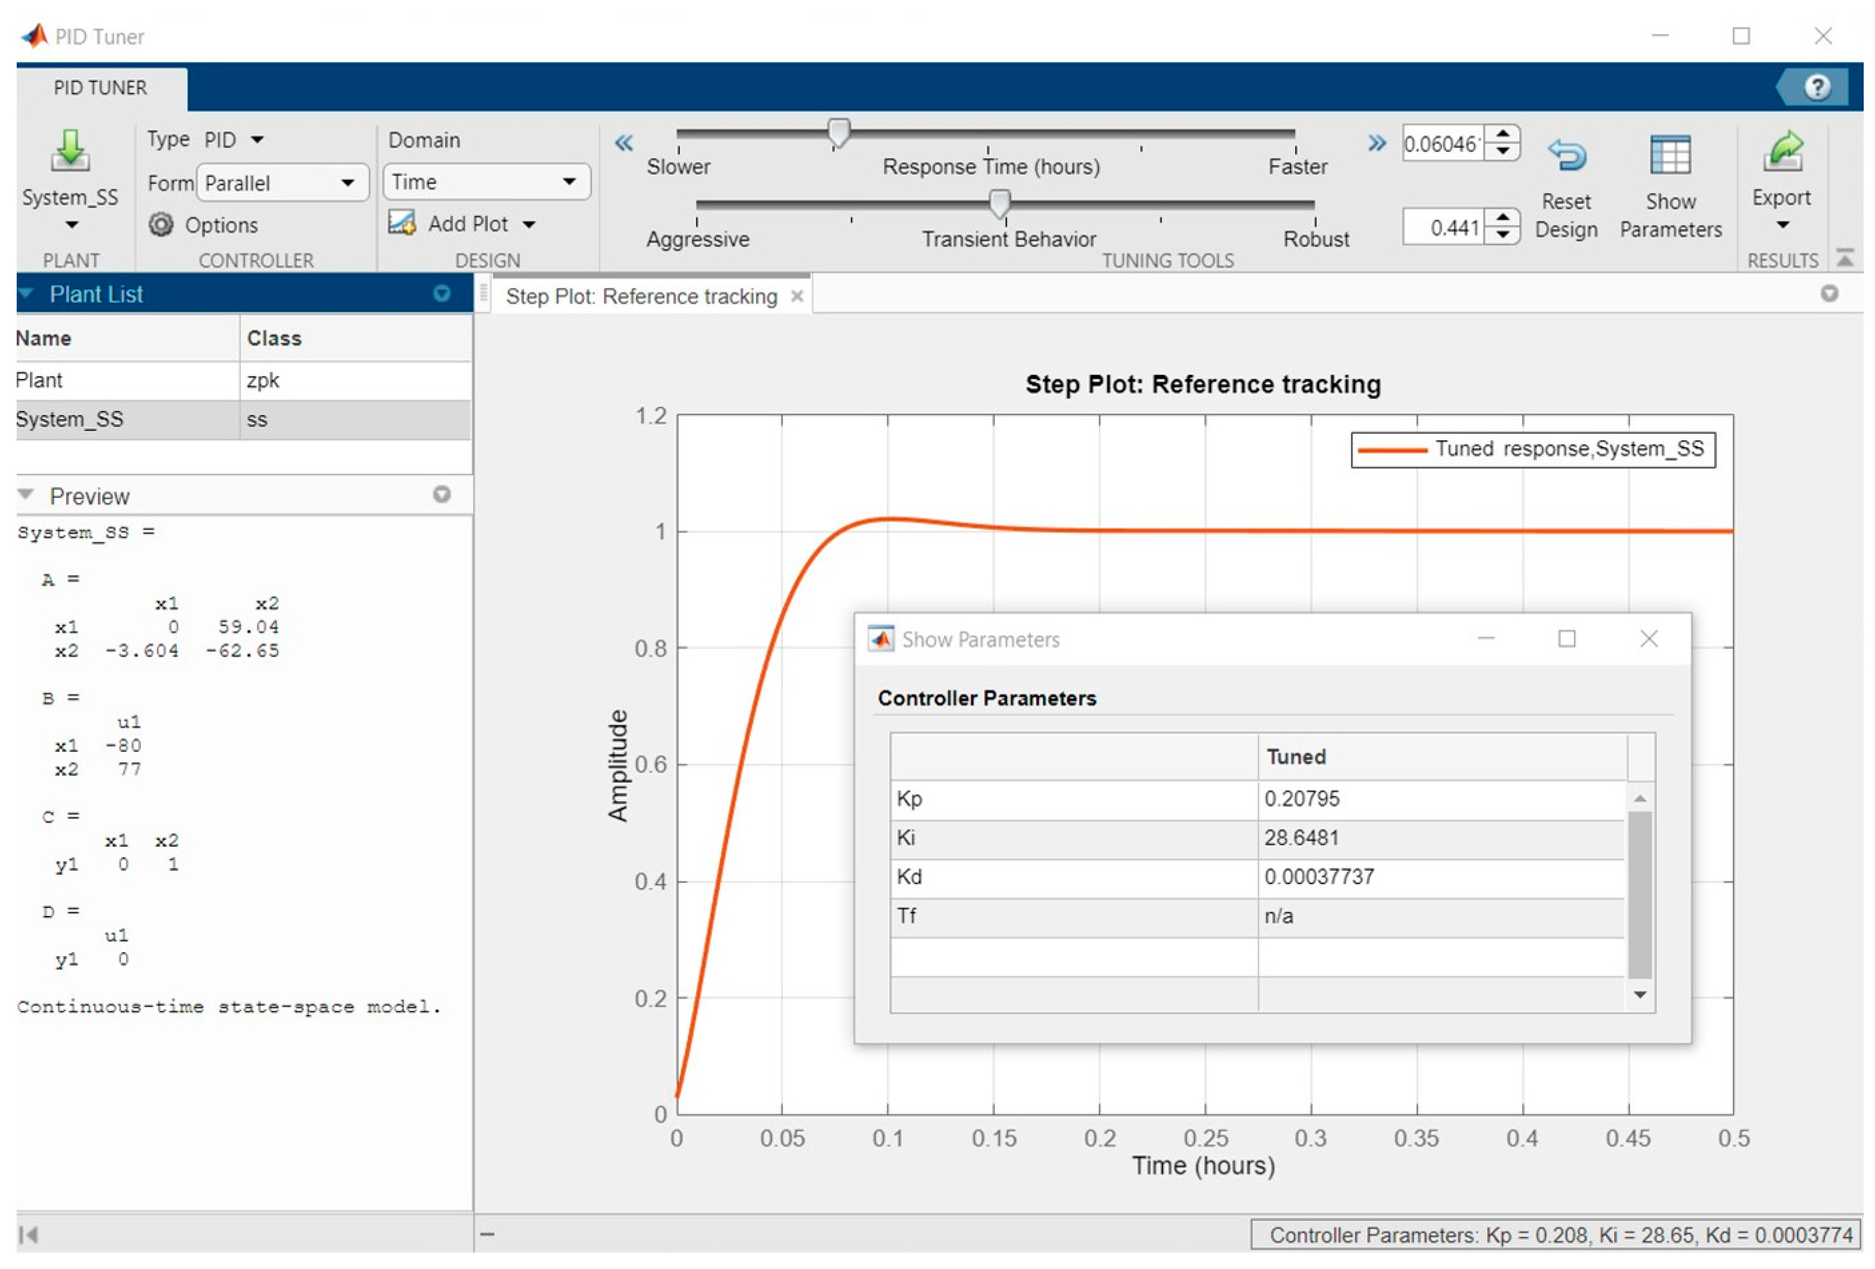Viewport: 1875px width, 1269px height.
Task: Open the controller Type PID dropdown
Action: tap(258, 139)
